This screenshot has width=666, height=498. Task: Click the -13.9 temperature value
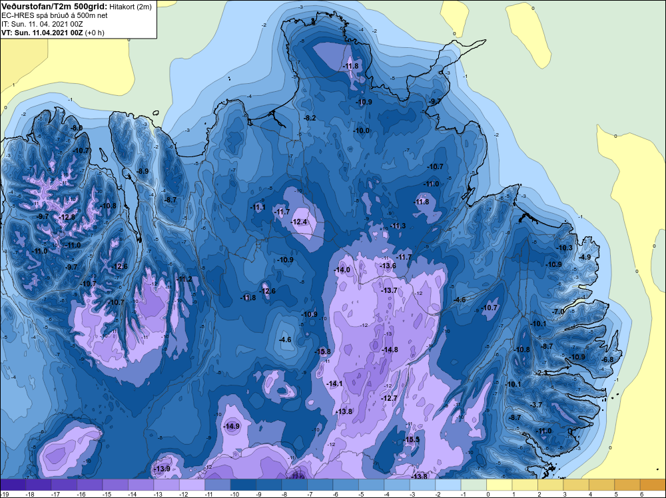(162, 469)
